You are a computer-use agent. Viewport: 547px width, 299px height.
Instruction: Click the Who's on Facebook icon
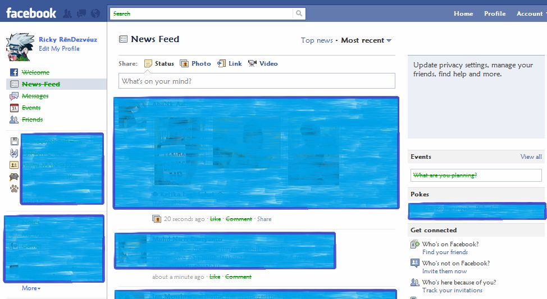point(415,244)
